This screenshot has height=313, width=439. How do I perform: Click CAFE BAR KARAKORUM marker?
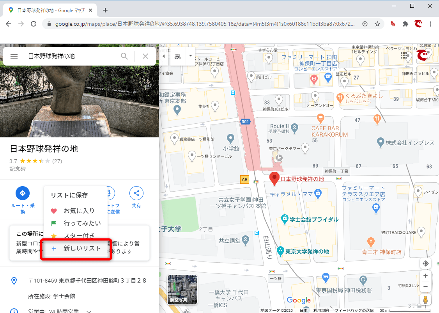pyautogui.click(x=320, y=118)
